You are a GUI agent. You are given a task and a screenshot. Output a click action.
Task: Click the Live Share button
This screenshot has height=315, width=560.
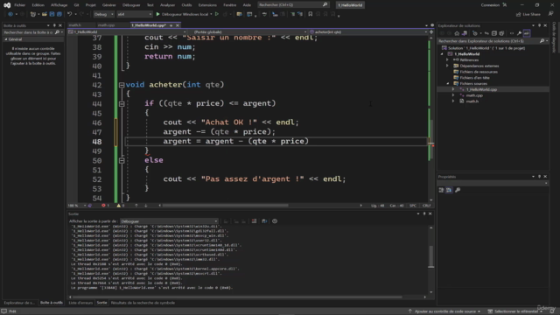click(528, 14)
